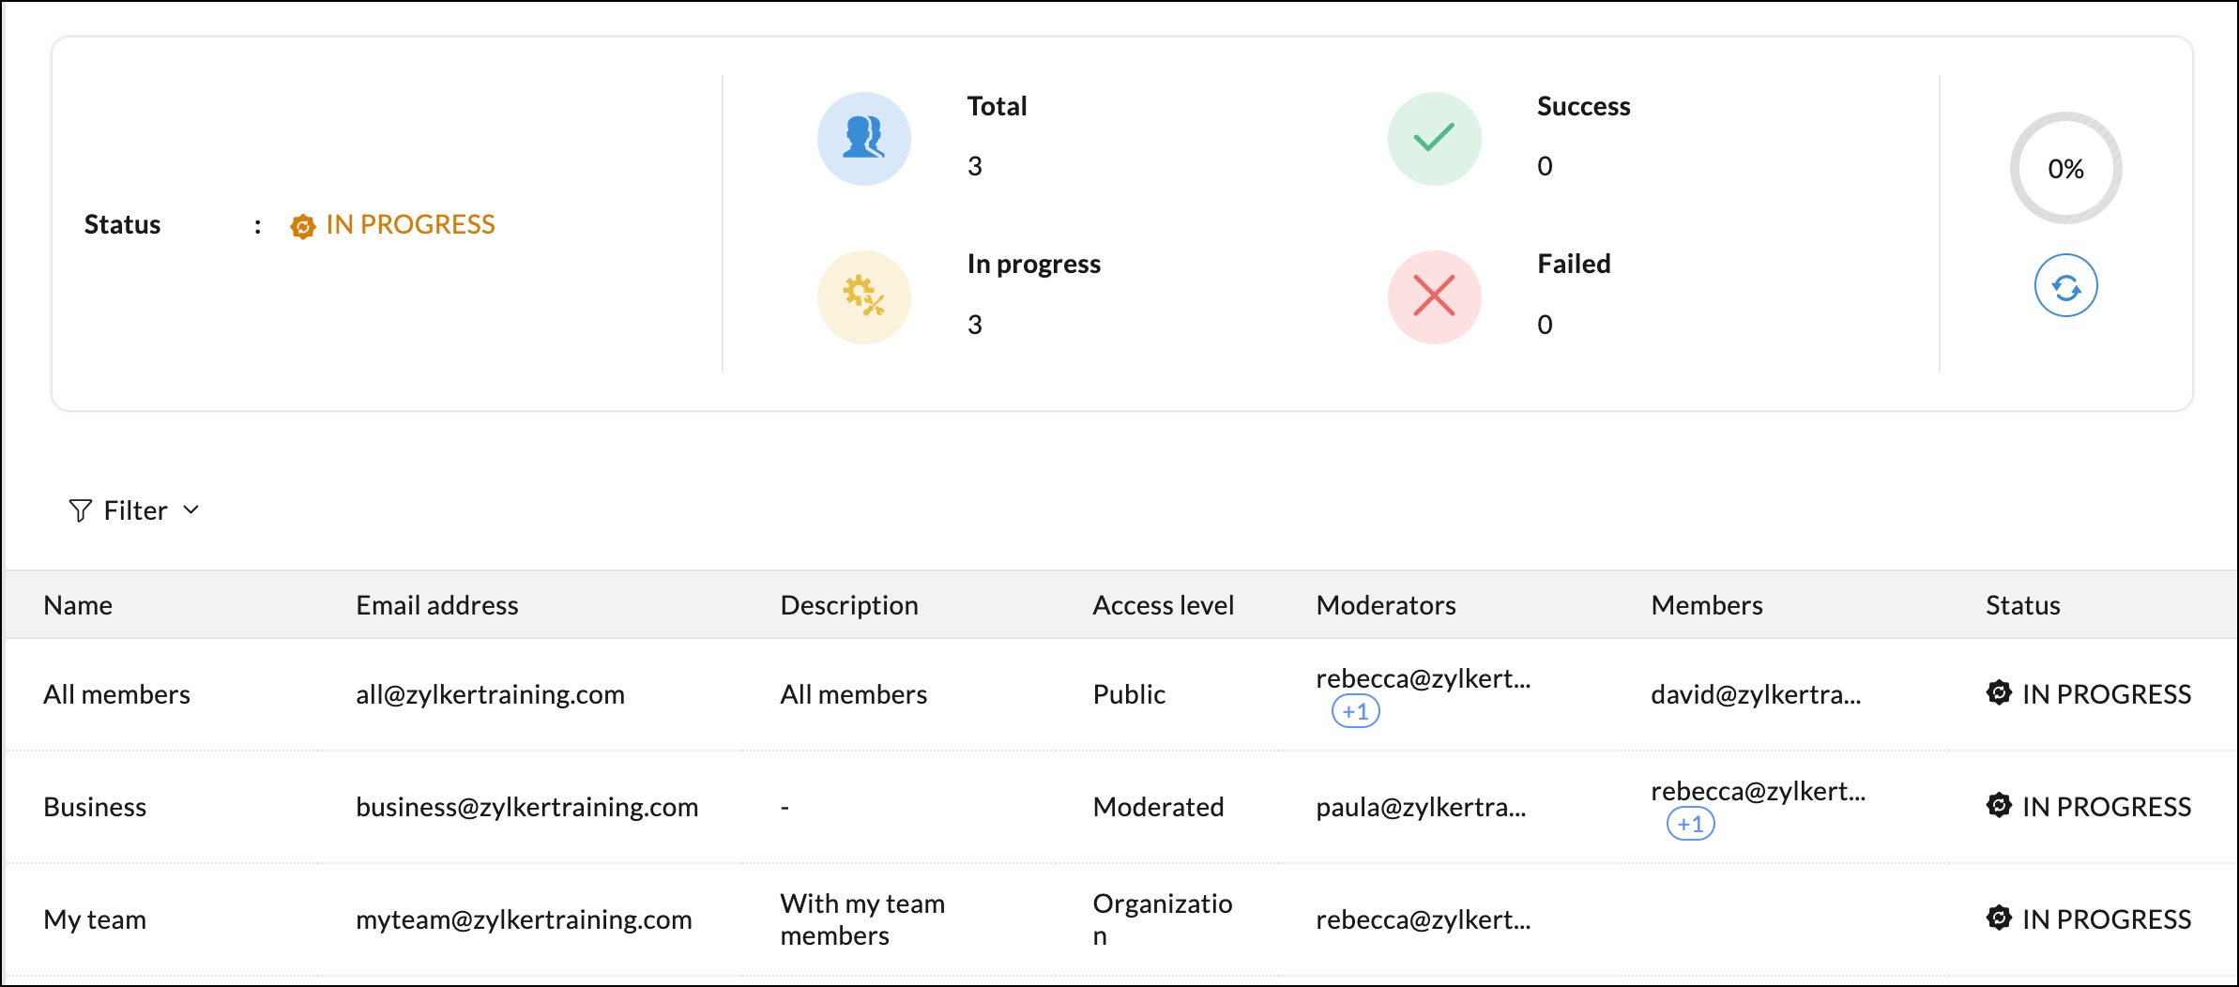Click the Total users icon
Viewport: 2239px width, 987px height.
863,139
